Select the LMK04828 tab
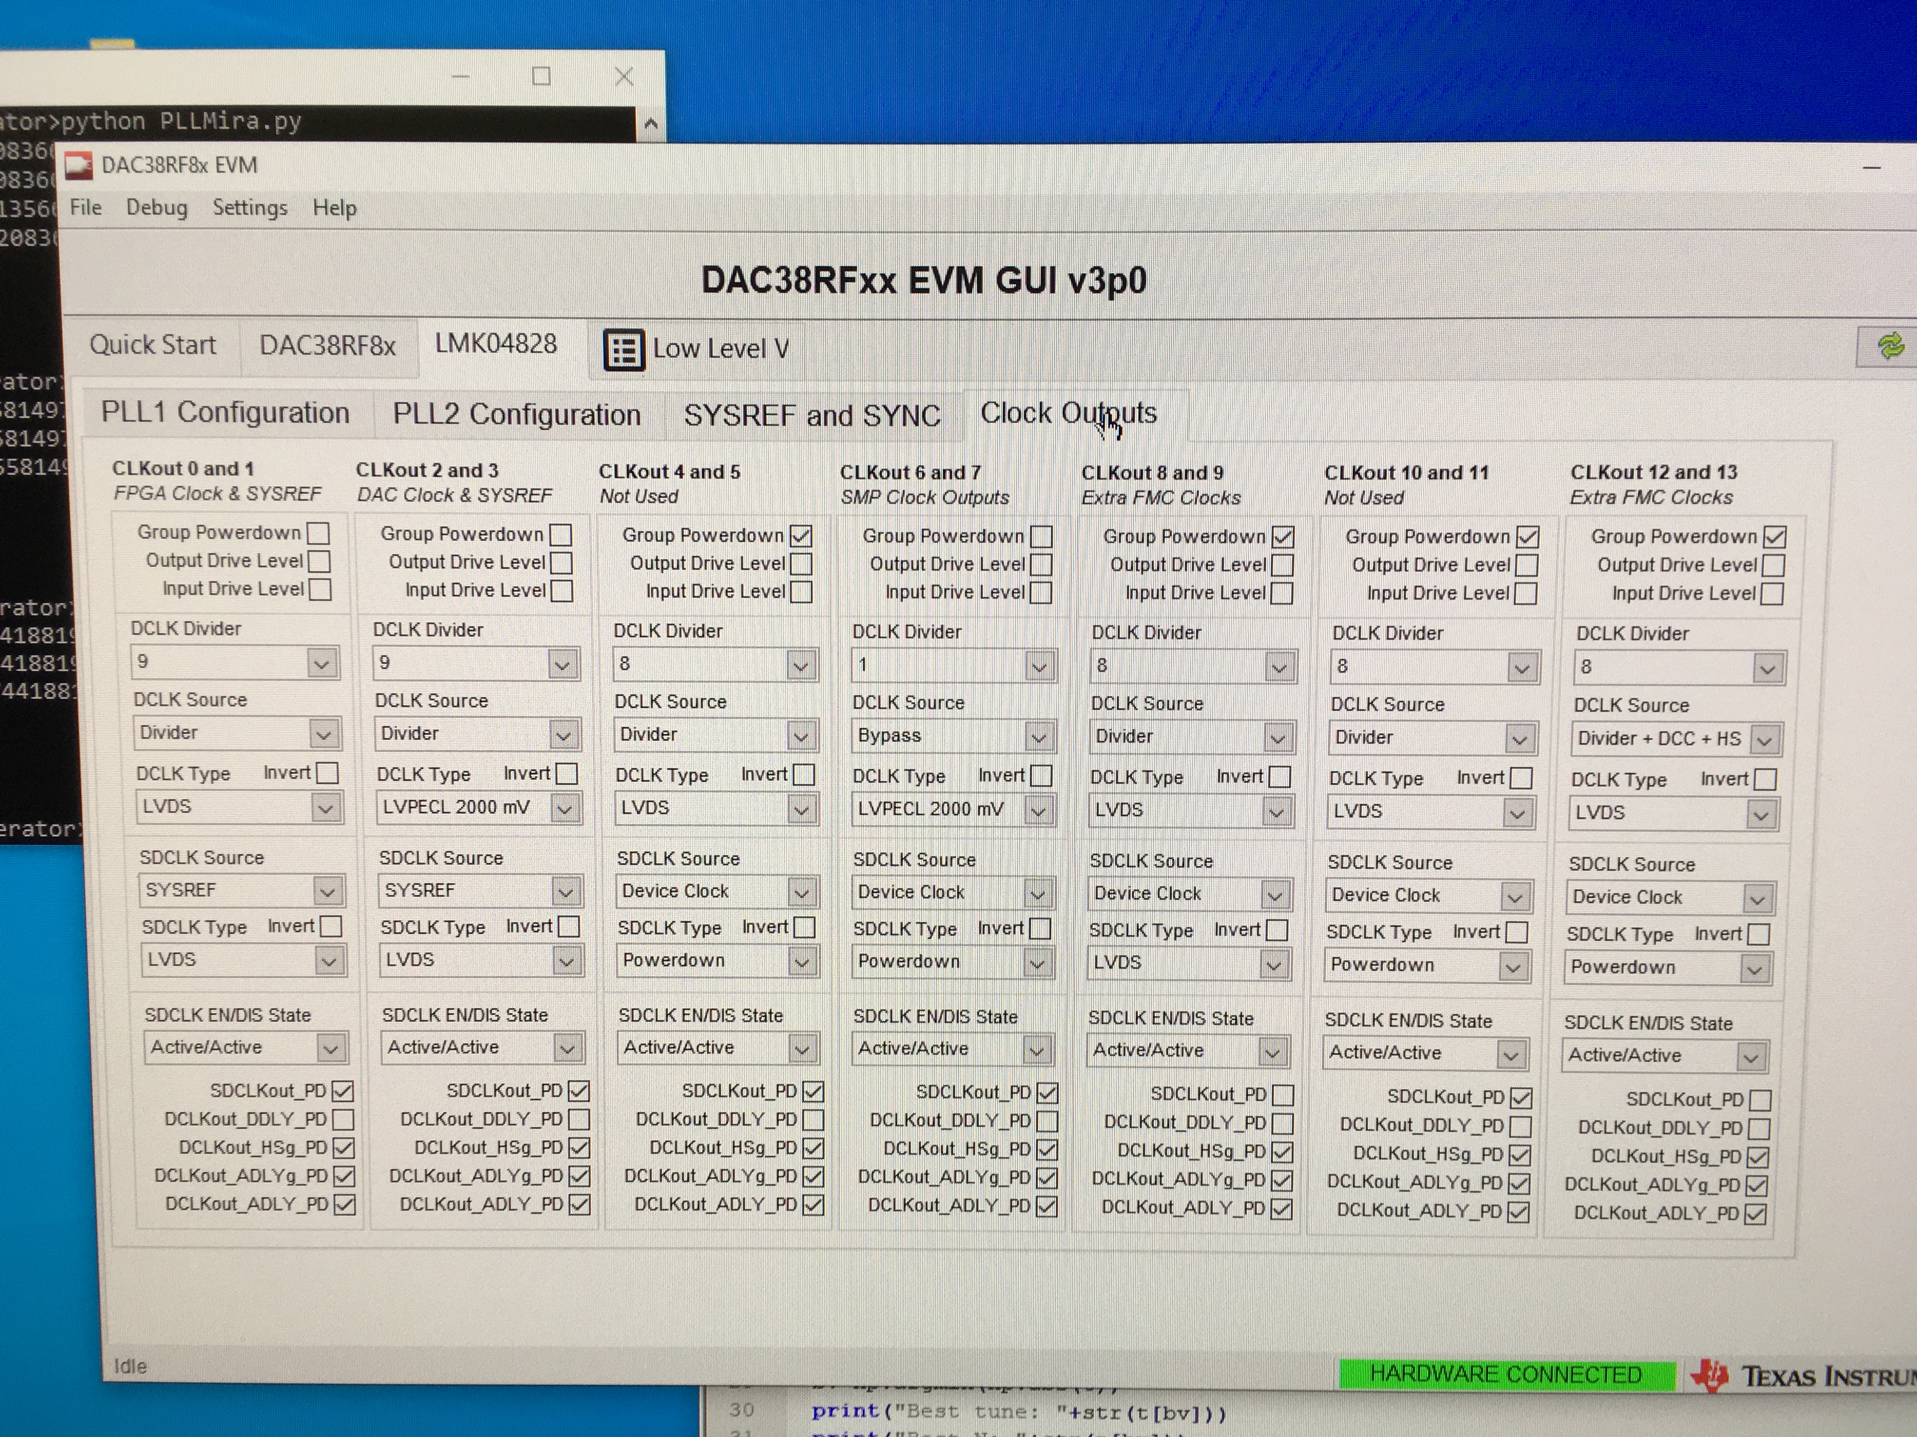Screen dimensions: 1917x1437 click(x=496, y=344)
